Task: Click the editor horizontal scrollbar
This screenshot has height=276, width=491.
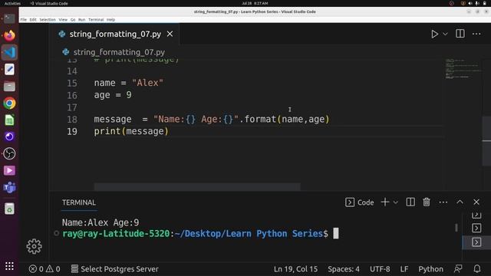Action: (x=197, y=187)
